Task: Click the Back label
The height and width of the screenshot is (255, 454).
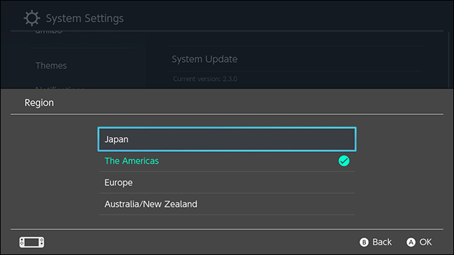Action: point(382,242)
